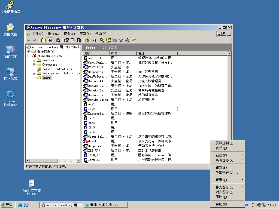Expand the Computers container
The image size is (279, 209).
[34, 64]
